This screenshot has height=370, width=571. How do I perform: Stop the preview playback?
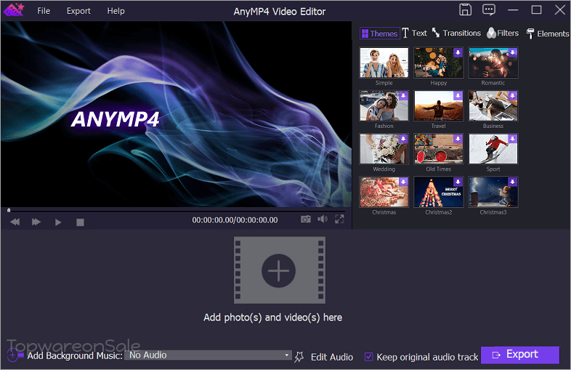(80, 222)
